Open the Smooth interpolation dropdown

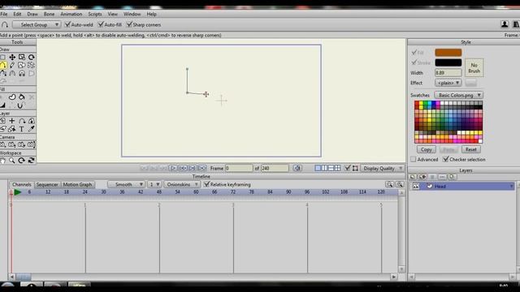point(126,184)
